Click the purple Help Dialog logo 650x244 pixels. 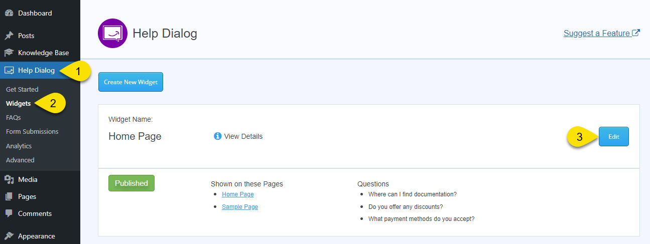pos(112,34)
